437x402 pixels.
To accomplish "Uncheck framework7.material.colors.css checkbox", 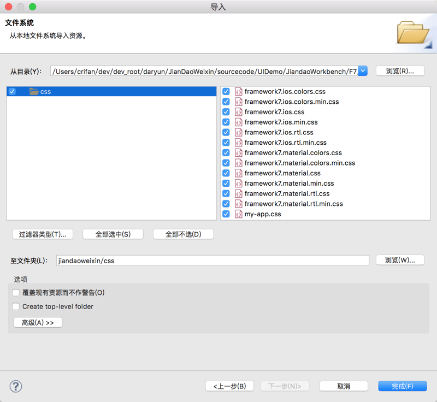I will [x=226, y=153].
